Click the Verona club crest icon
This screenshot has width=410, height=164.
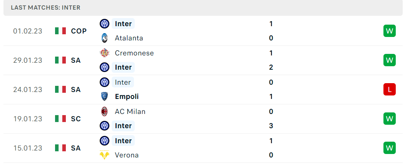(104, 155)
